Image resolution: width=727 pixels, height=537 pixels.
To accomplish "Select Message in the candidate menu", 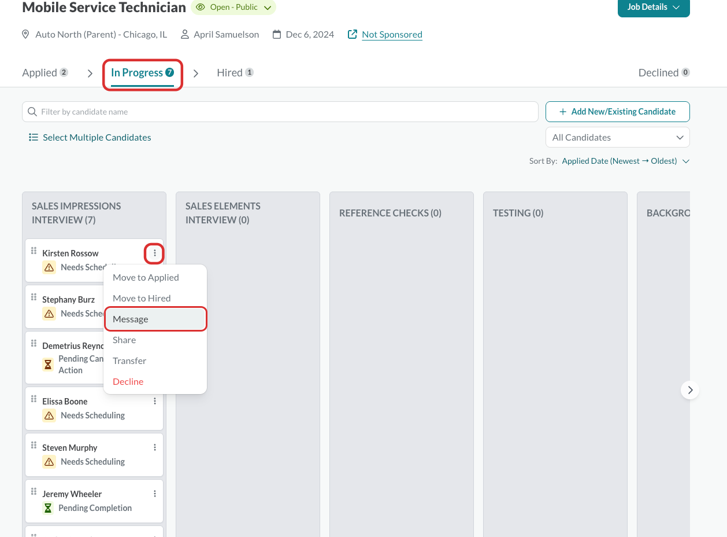I will (155, 319).
